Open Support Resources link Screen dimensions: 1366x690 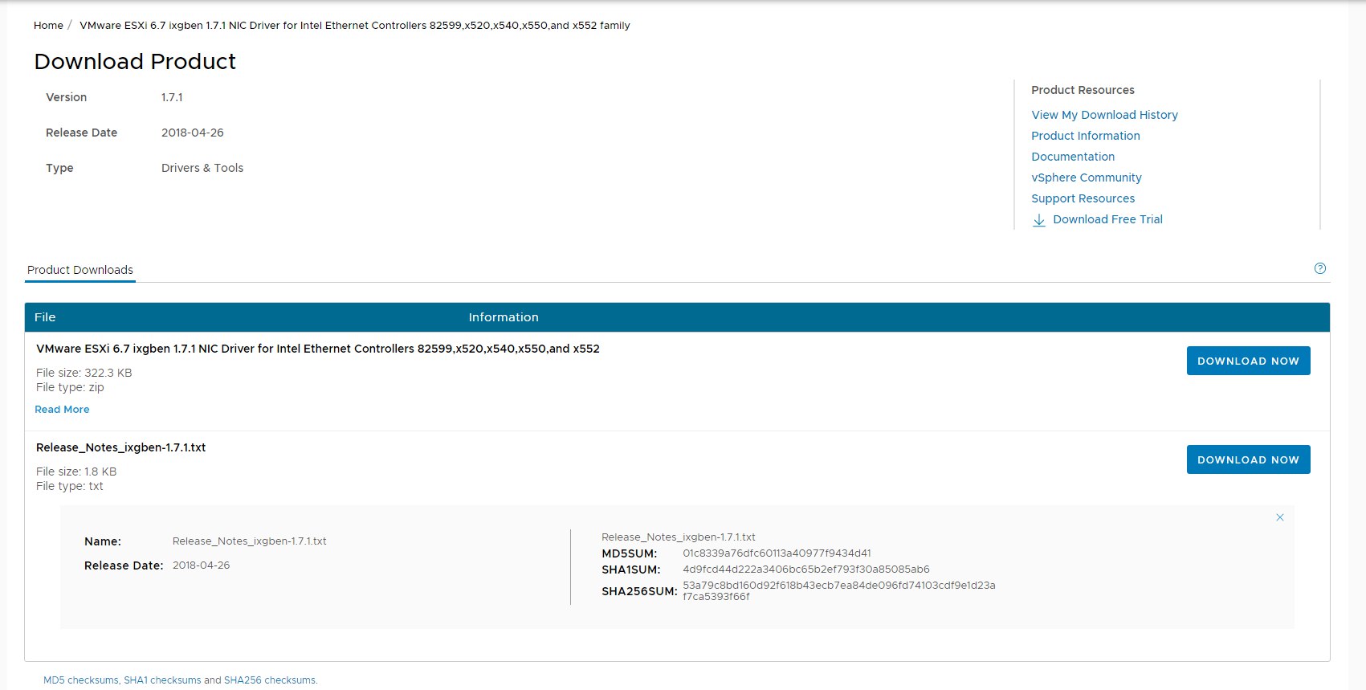click(x=1083, y=198)
